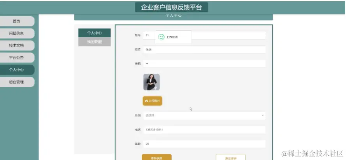Click the 电话 input field
The image size is (346, 160).
click(204, 130)
